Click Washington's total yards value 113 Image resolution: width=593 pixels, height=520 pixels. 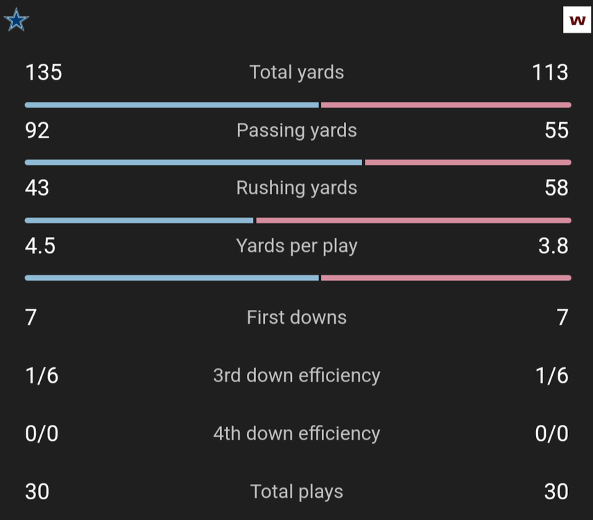549,72
